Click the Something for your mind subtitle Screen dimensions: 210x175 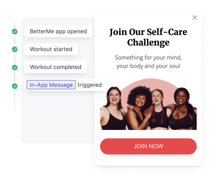tap(148, 62)
